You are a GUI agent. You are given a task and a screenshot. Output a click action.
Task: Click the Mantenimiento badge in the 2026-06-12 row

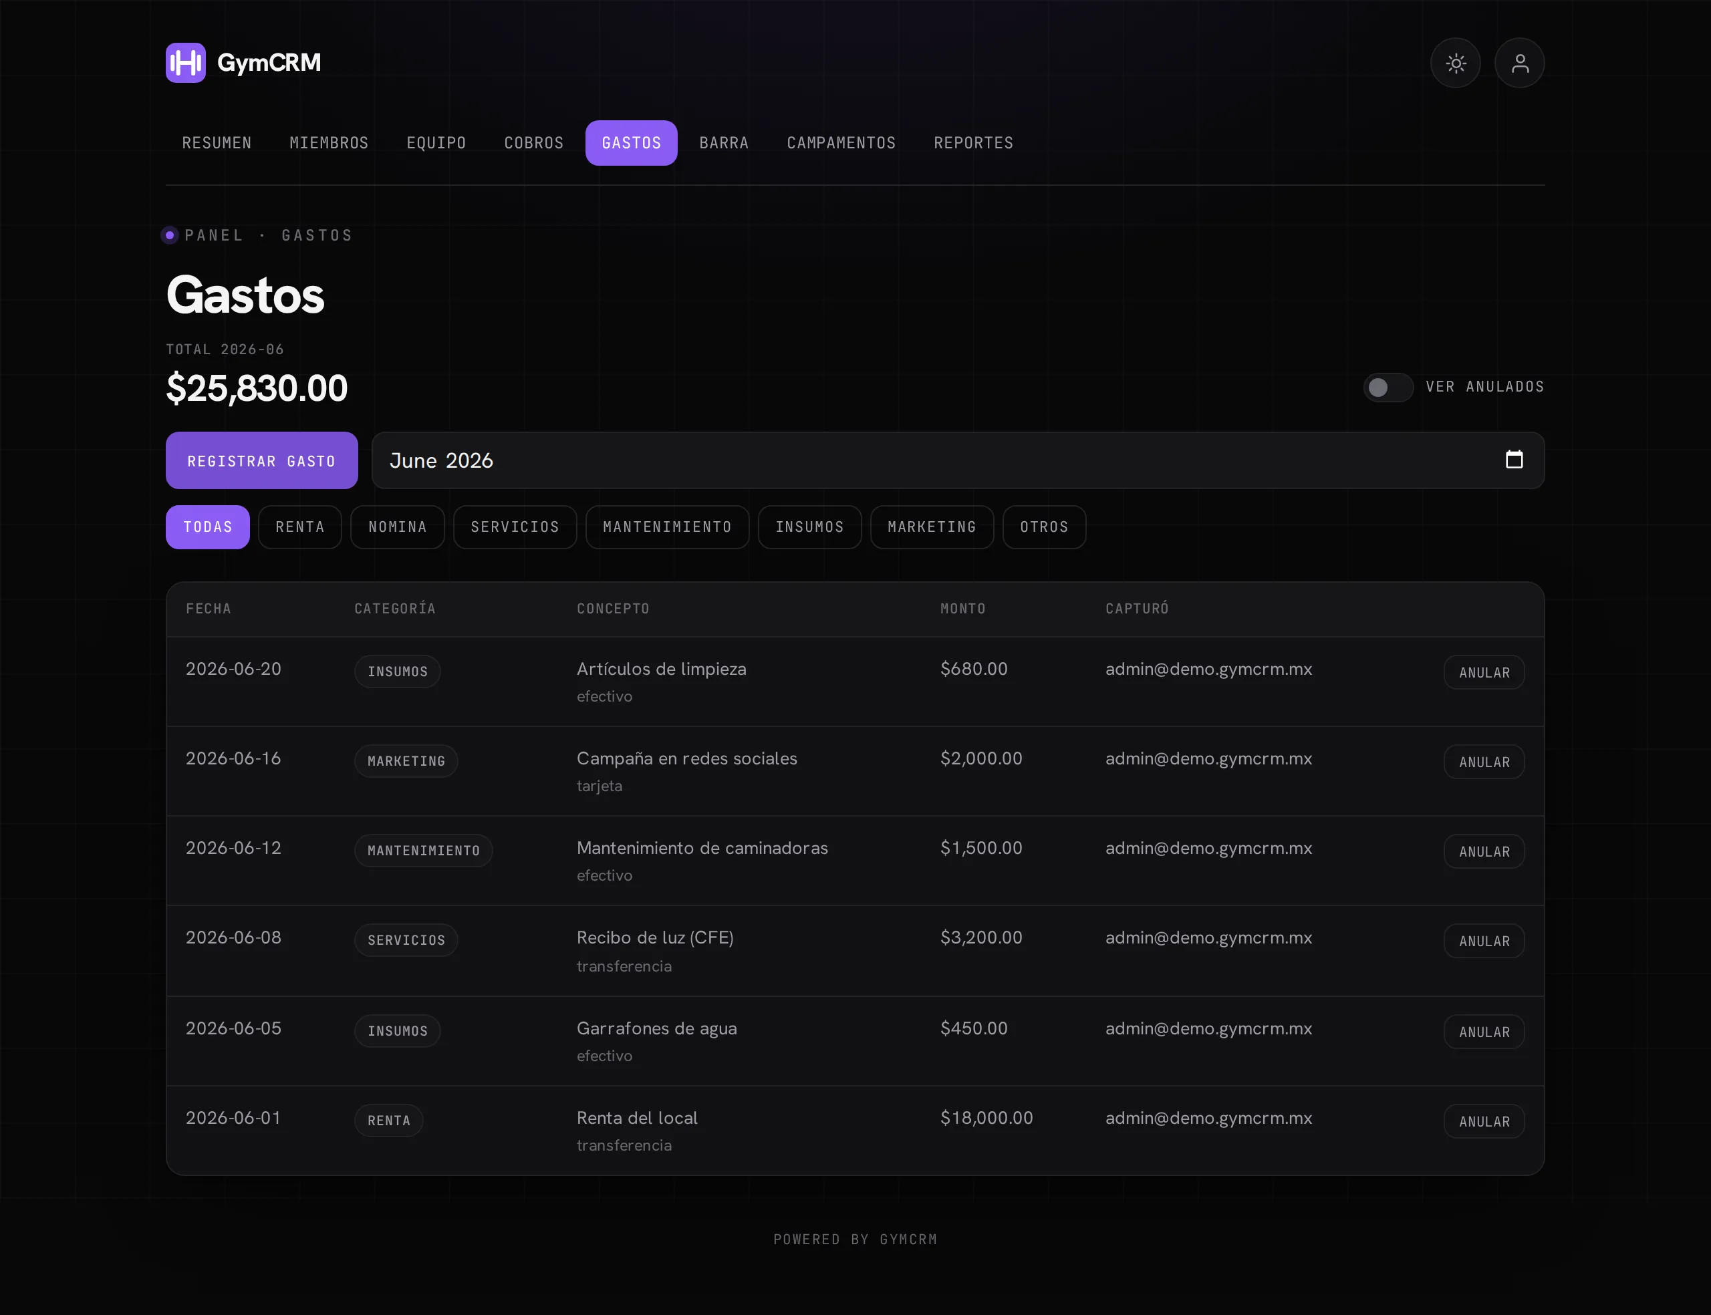pyautogui.click(x=424, y=851)
